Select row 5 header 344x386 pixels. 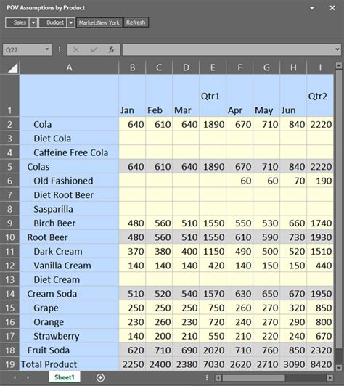pyautogui.click(x=9, y=167)
